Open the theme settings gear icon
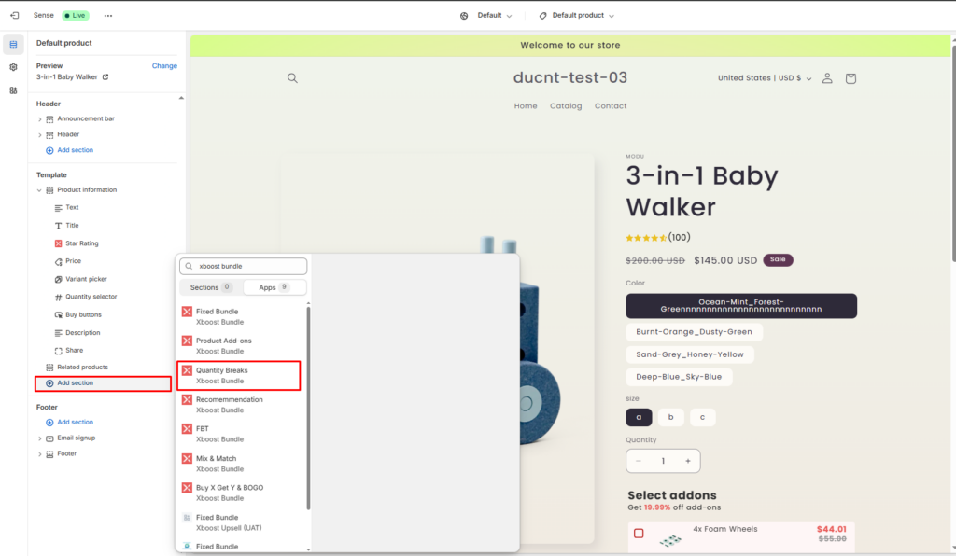 13,67
